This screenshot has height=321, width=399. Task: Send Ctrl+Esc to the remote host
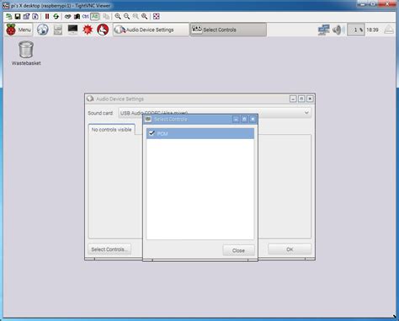tap(77, 17)
